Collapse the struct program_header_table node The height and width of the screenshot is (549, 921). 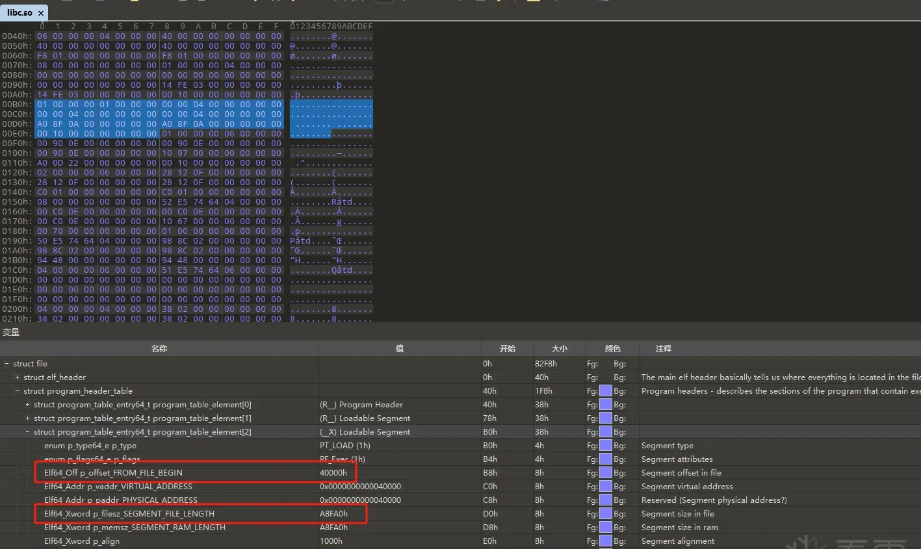click(17, 391)
